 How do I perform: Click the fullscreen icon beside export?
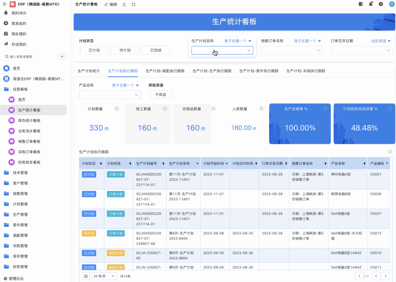tap(133, 4)
